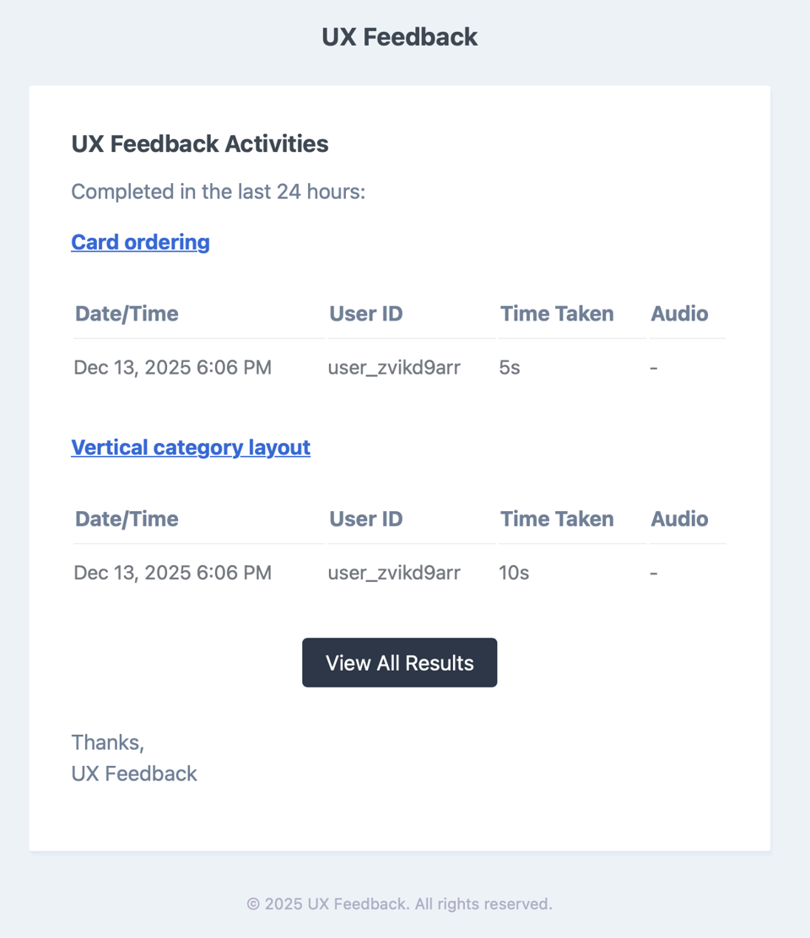Click the 10s time value under Vertical category layout
810x938 pixels.
point(513,573)
